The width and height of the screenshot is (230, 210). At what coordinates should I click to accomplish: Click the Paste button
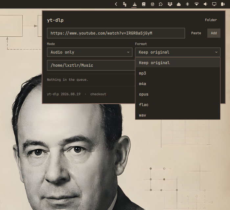(x=196, y=33)
